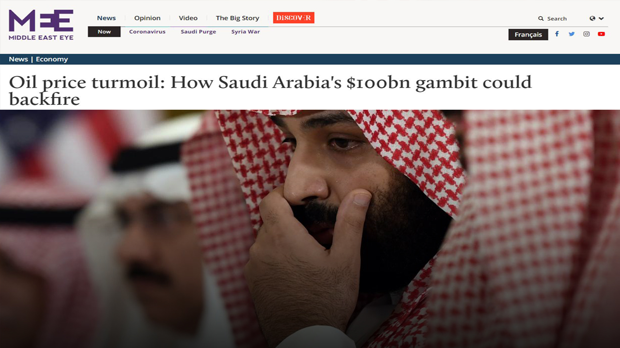
Task: Expand the language dropdown chevron
Action: coord(602,18)
